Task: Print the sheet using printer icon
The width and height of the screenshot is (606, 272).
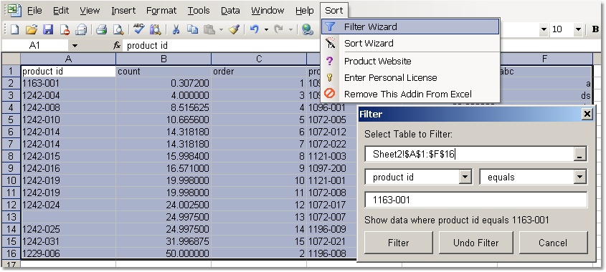Action: point(101,29)
